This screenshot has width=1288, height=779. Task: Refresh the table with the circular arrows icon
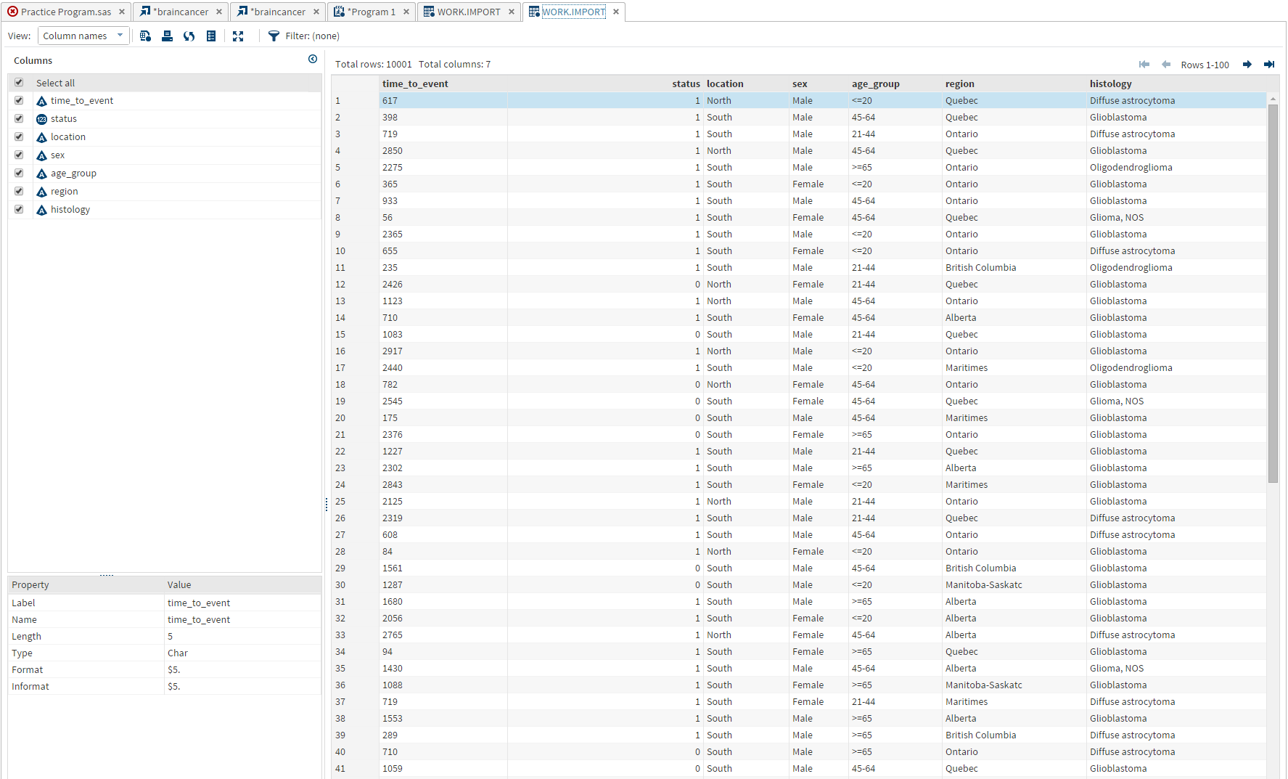pyautogui.click(x=189, y=36)
